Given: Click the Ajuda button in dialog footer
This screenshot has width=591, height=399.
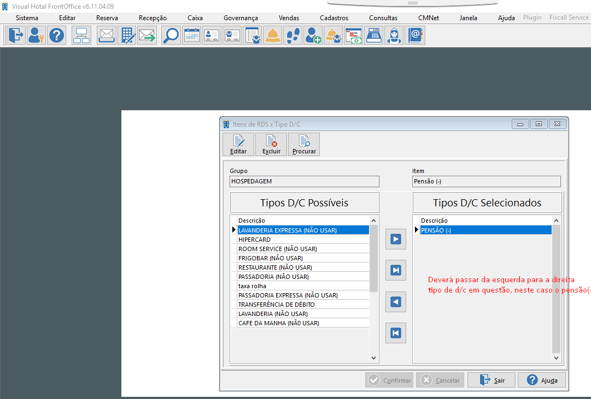Looking at the screenshot, I should [x=542, y=380].
